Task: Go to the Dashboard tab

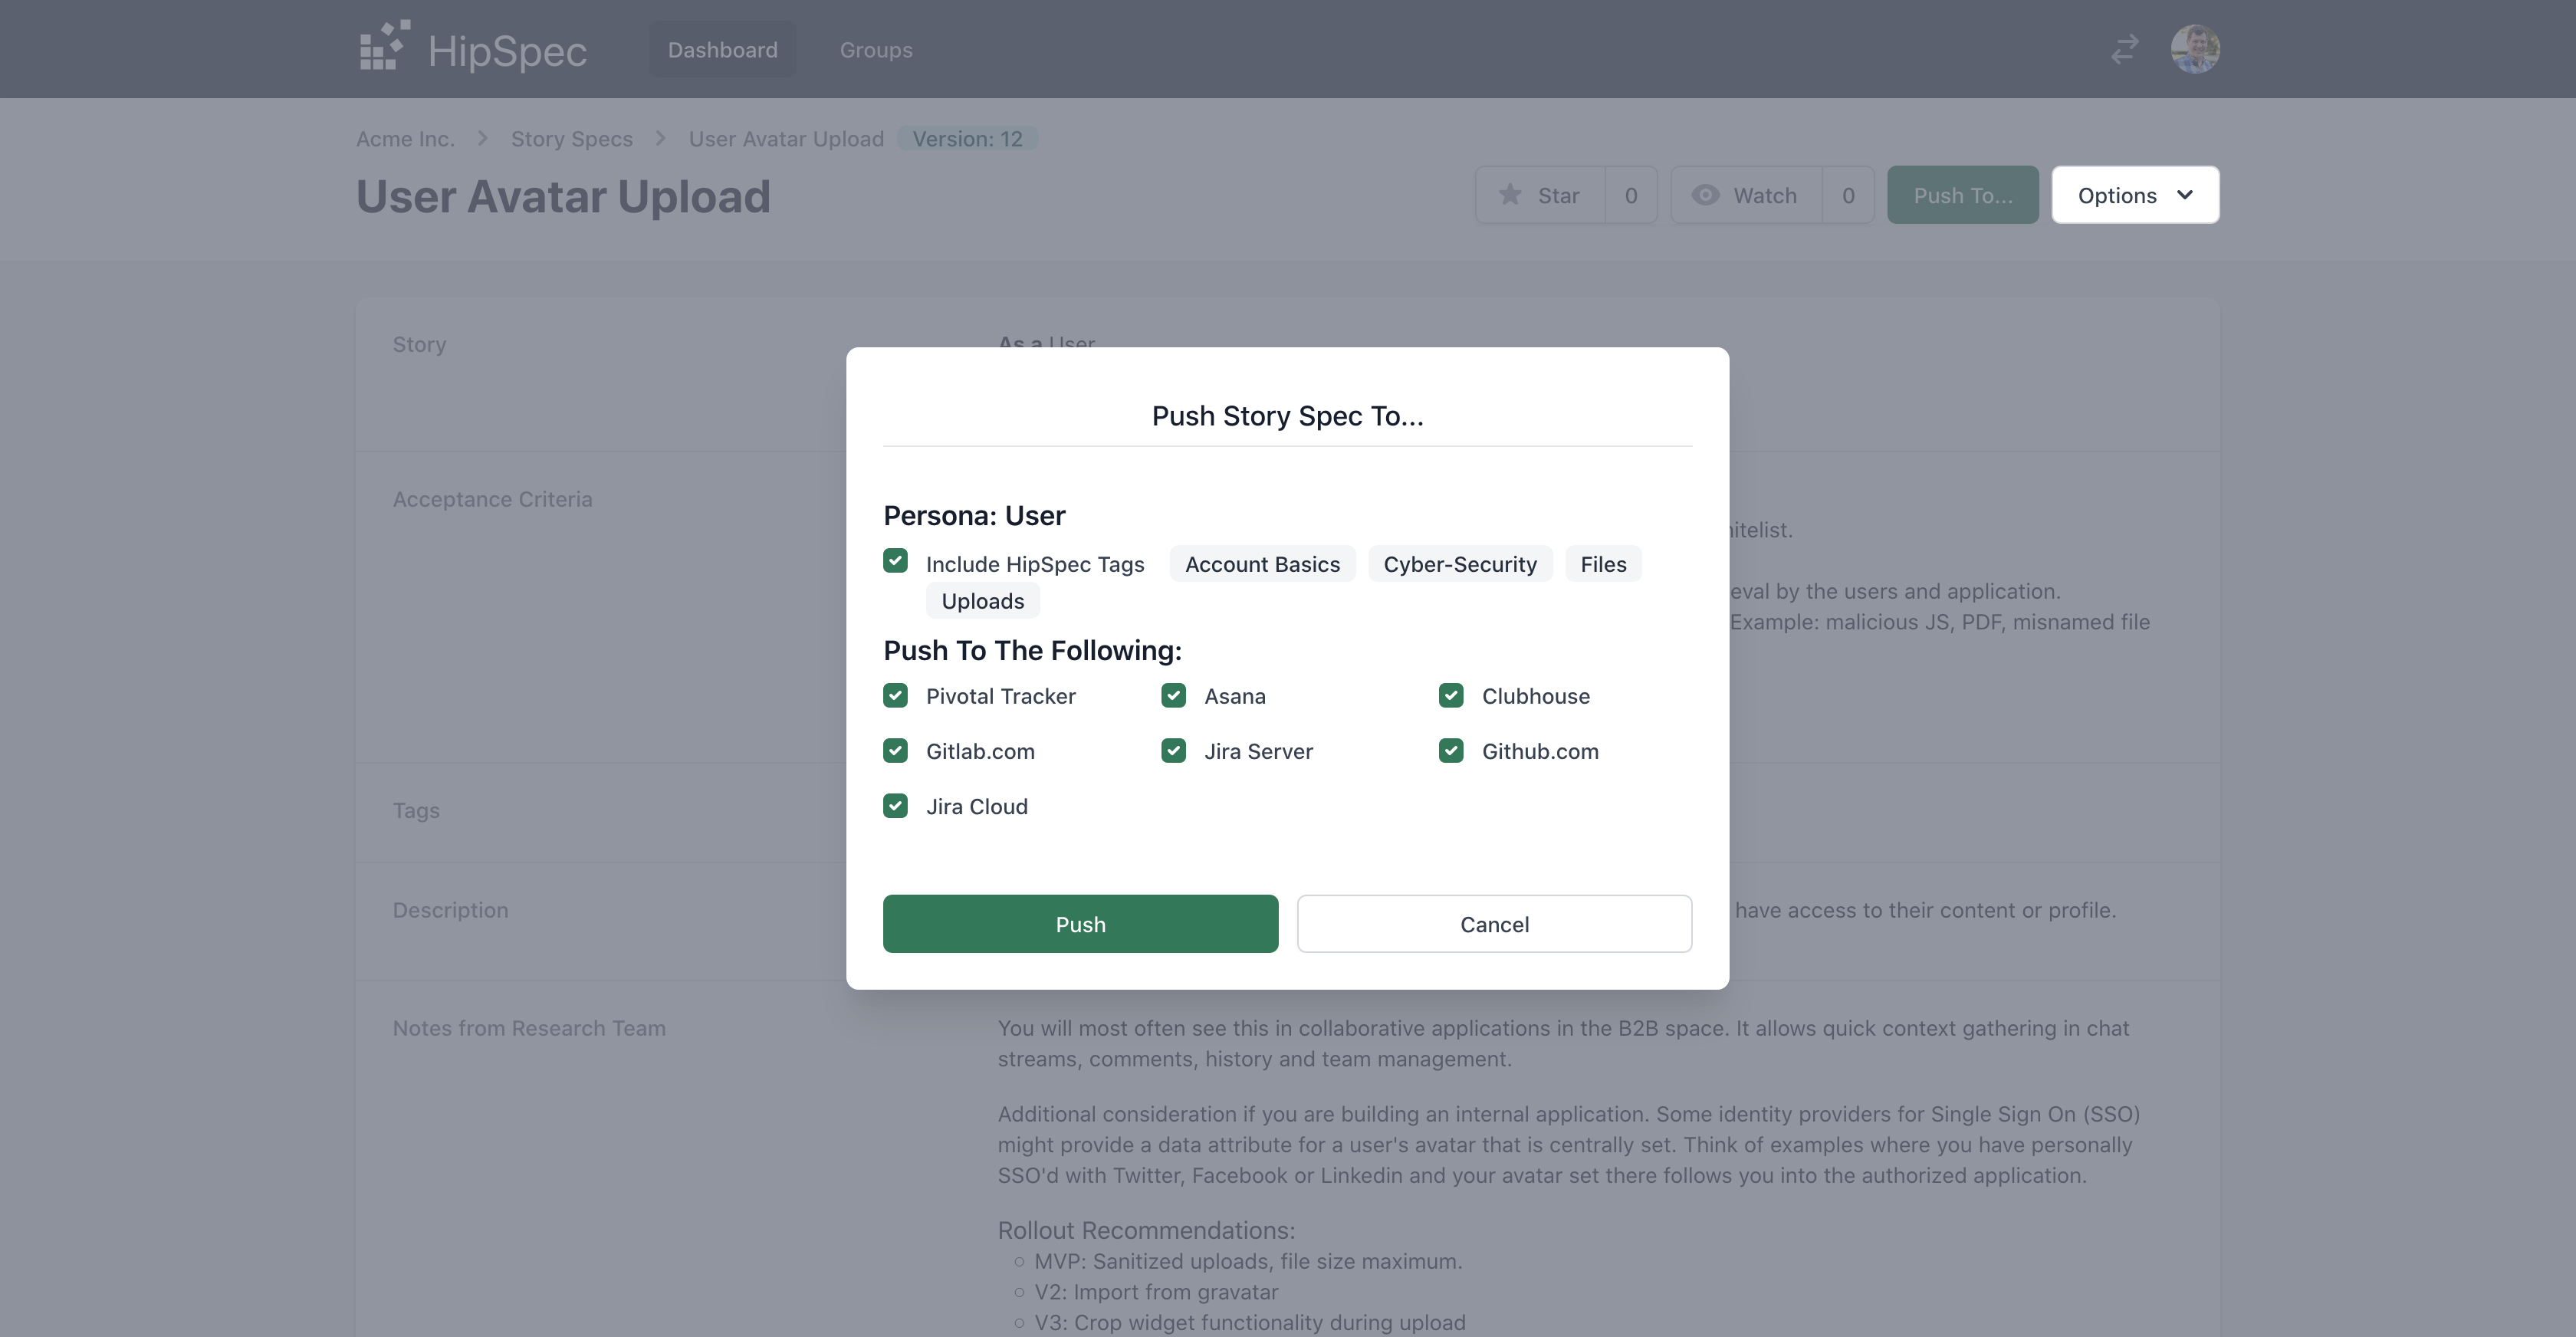Action: 722,50
